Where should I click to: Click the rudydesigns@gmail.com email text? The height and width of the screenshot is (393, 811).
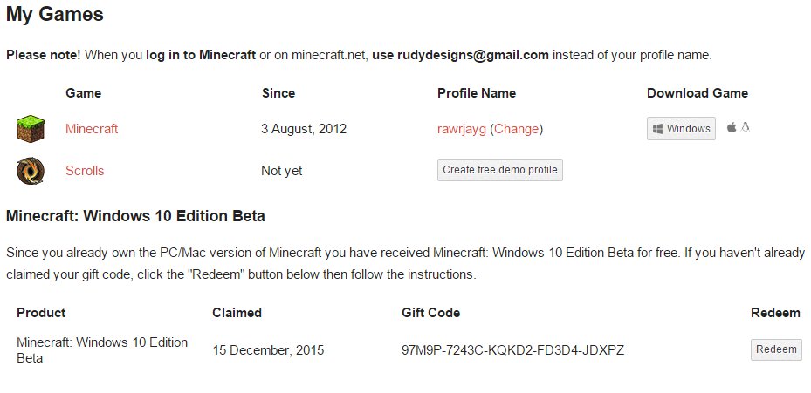[473, 55]
